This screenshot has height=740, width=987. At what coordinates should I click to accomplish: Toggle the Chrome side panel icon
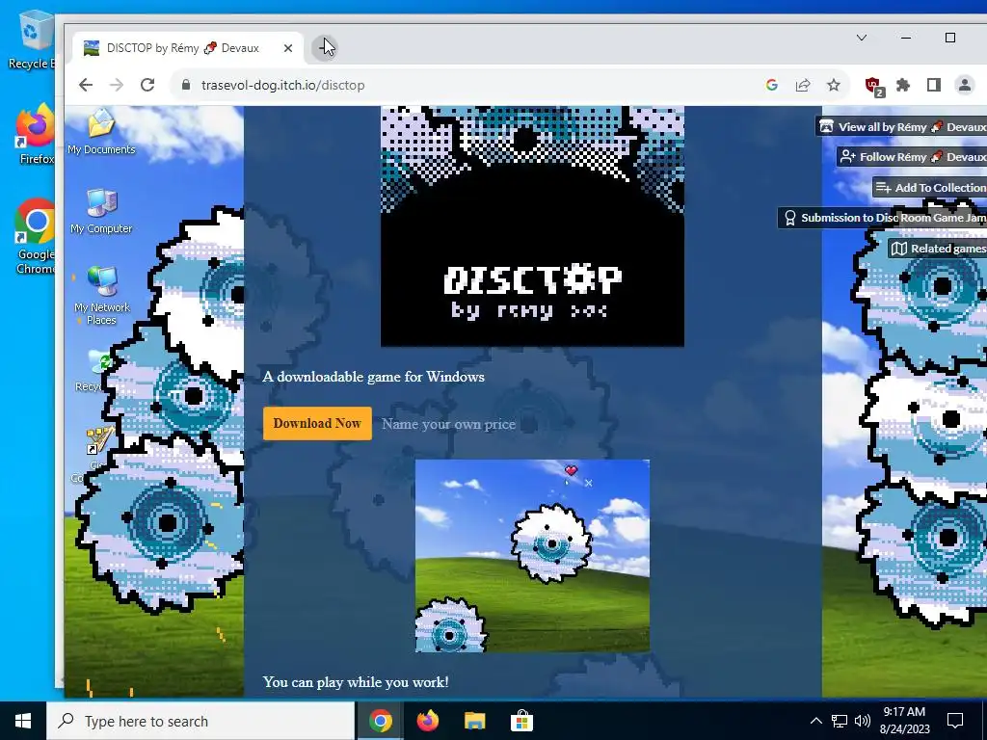click(933, 85)
